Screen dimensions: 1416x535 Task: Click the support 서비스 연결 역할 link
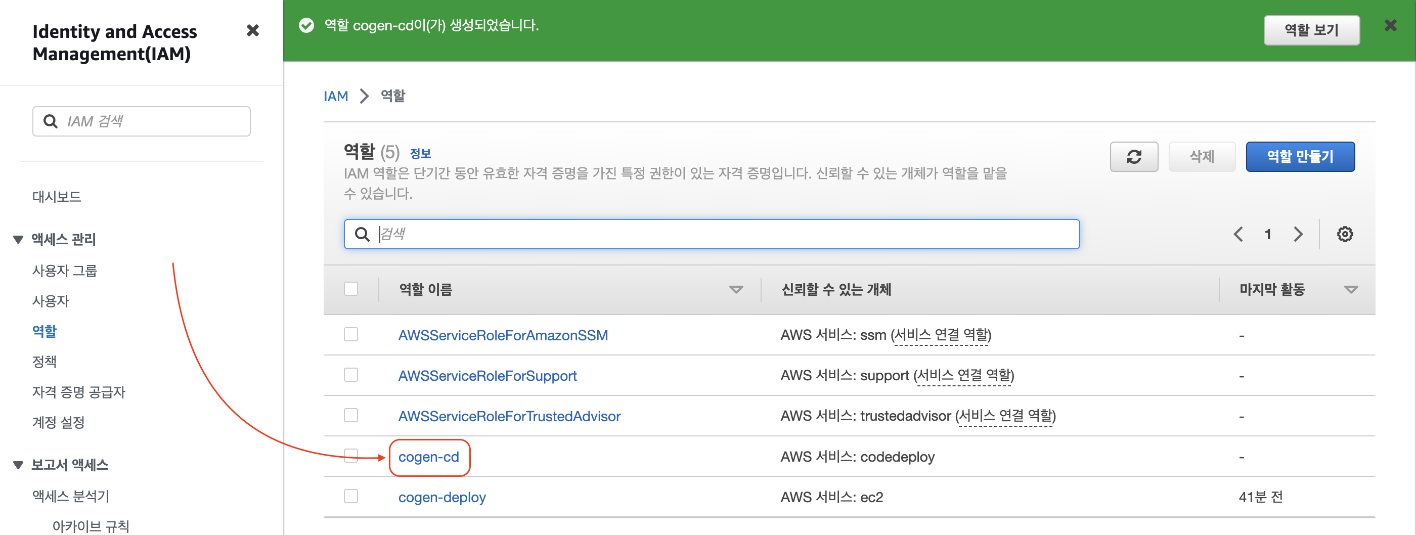pyautogui.click(x=963, y=376)
